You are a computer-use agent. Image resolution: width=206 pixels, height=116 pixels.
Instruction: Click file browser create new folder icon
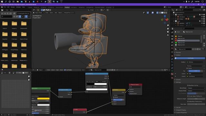[14, 14]
